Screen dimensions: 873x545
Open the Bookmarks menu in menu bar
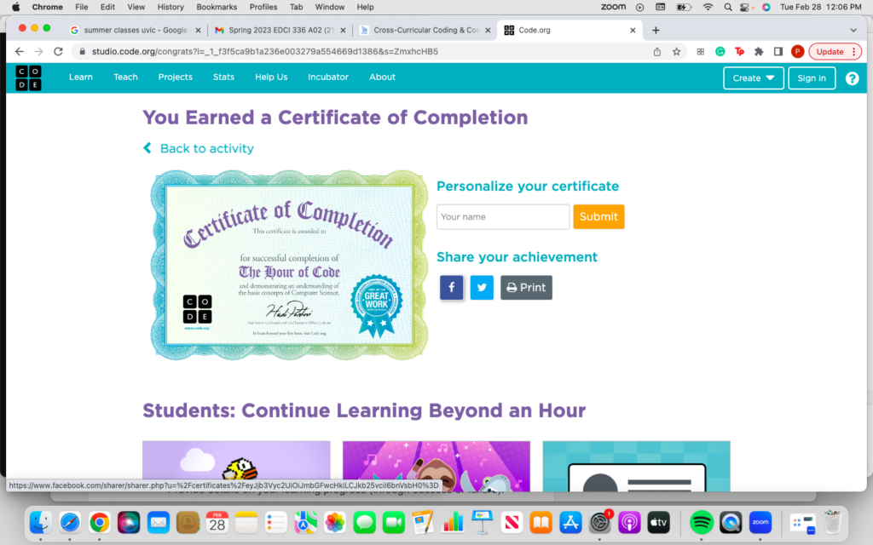point(217,7)
